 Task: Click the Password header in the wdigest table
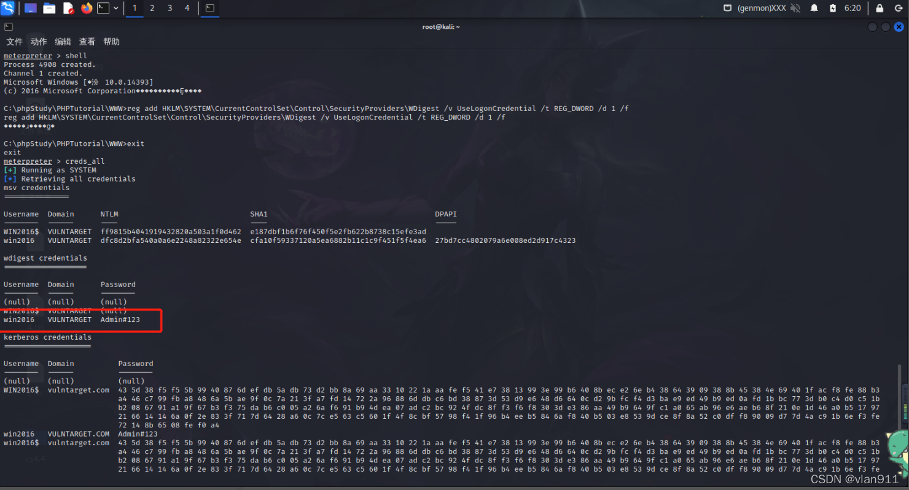pos(118,285)
